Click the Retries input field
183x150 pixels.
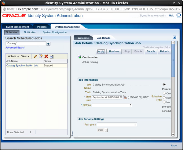click(112, 105)
